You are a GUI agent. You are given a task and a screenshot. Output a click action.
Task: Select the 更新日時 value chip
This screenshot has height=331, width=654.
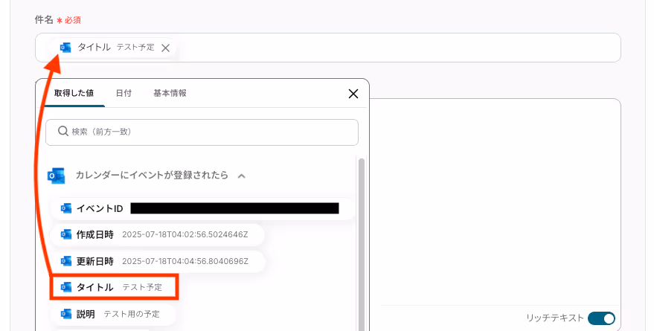coord(158,261)
